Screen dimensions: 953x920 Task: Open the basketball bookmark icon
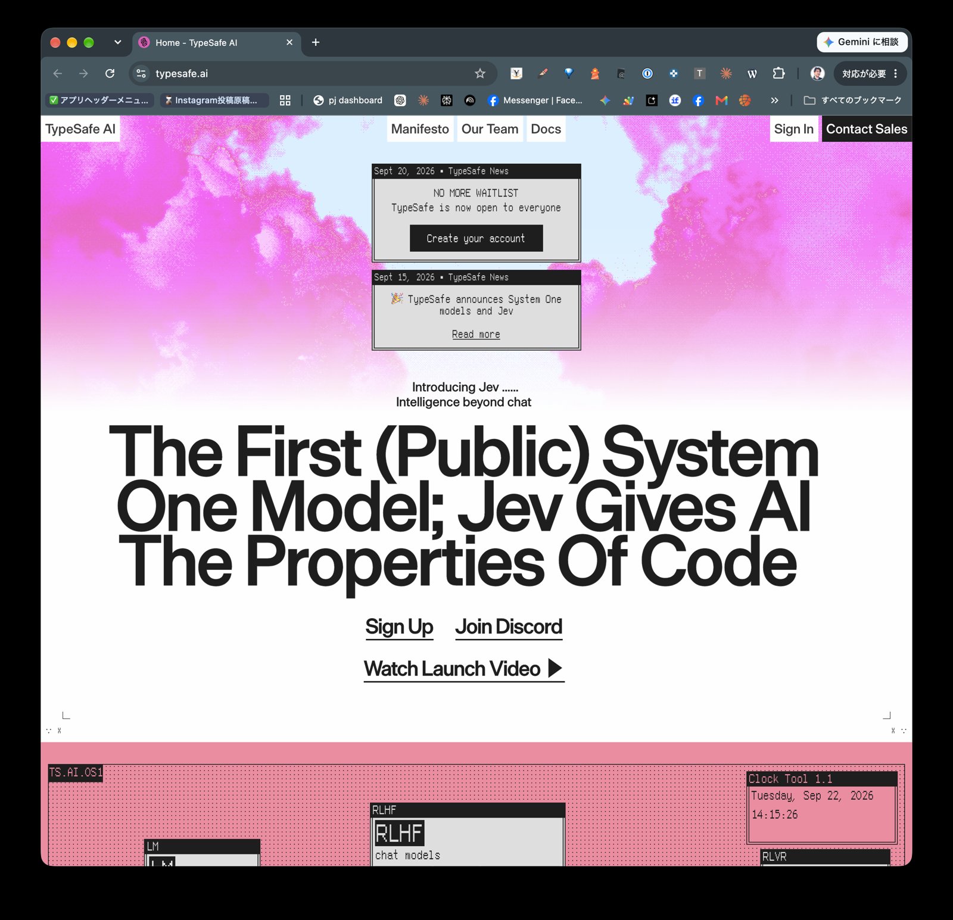[x=745, y=100]
